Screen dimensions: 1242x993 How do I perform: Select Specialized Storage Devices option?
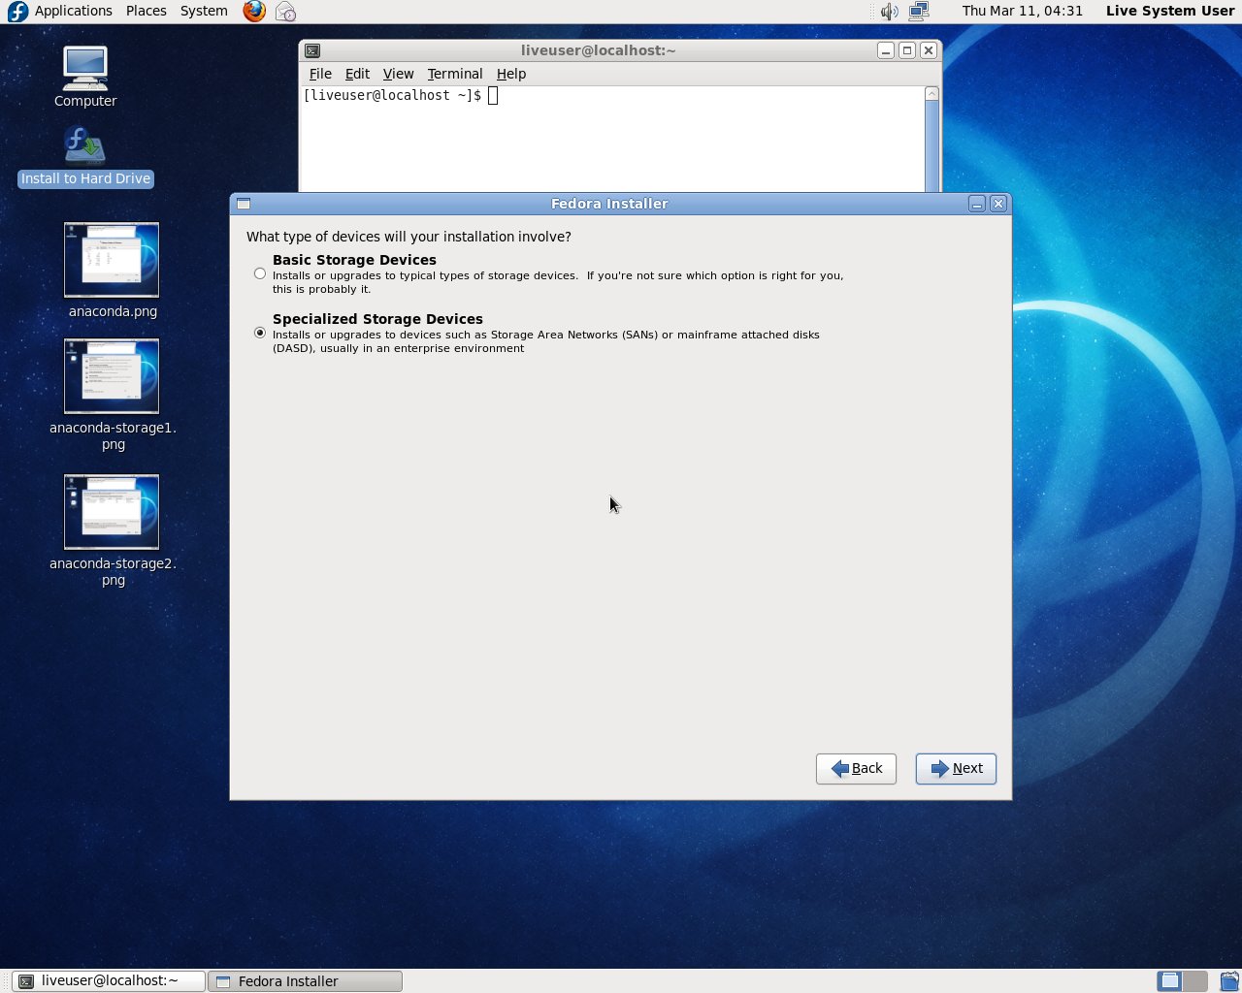point(260,333)
